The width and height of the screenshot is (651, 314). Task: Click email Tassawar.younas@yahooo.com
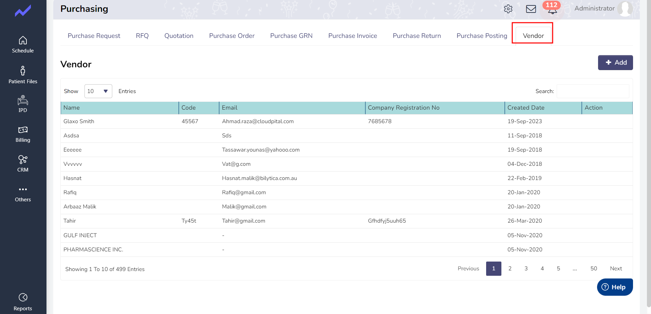click(x=261, y=150)
